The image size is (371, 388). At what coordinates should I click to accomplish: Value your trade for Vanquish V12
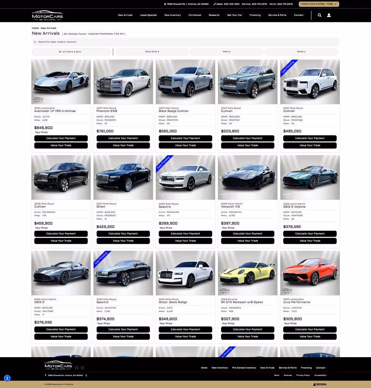[x=248, y=241]
